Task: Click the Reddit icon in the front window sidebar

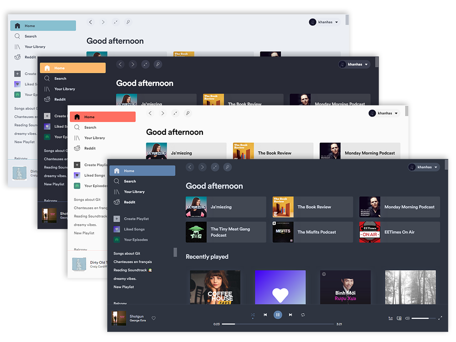Action: pyautogui.click(x=117, y=202)
